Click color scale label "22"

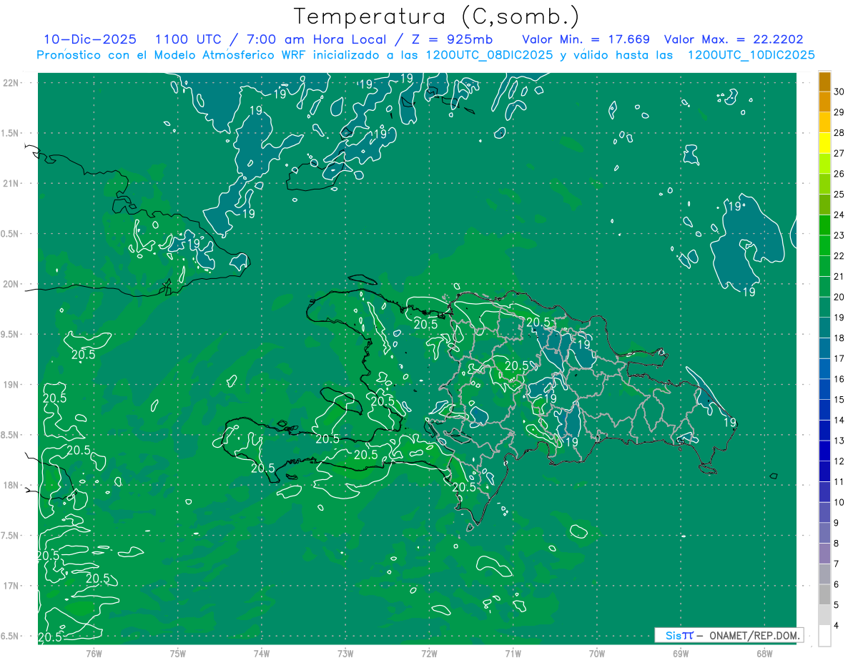840,256
